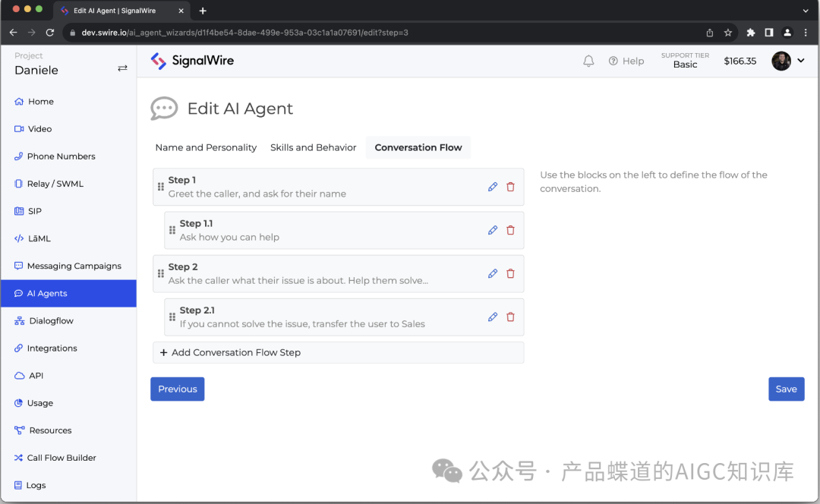Expand the user avatar dropdown arrow
820x504 pixels.
click(x=801, y=61)
